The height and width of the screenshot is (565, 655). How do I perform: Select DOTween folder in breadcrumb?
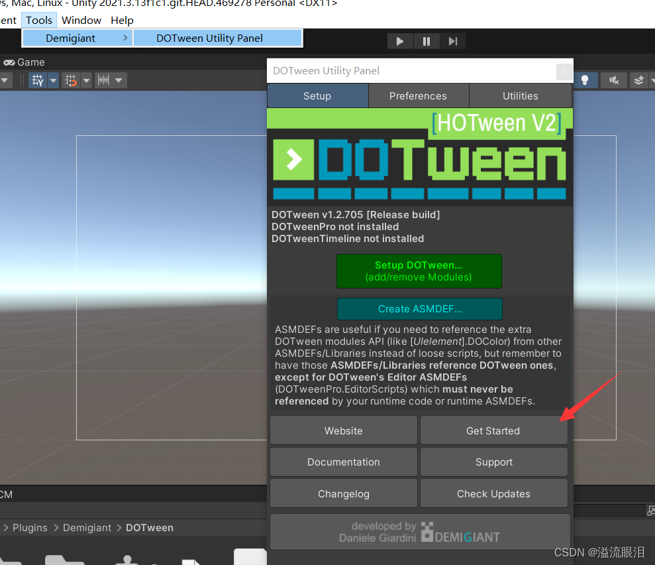coord(150,528)
